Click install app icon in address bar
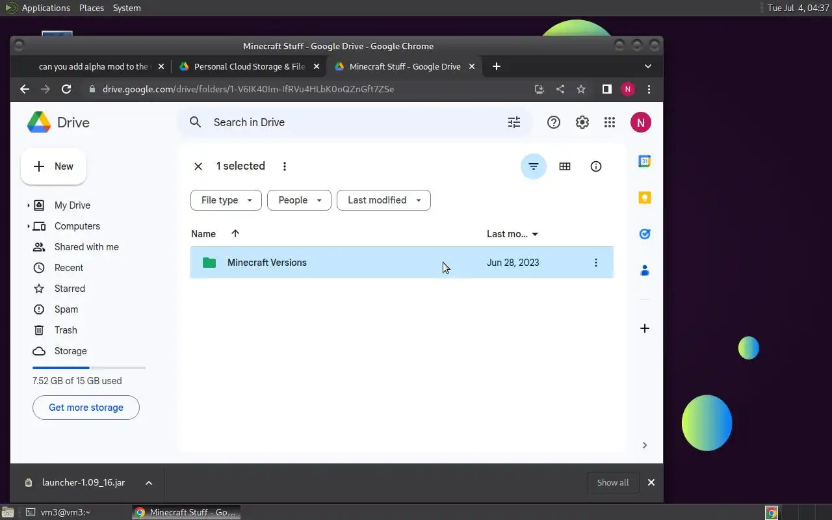 (x=539, y=89)
